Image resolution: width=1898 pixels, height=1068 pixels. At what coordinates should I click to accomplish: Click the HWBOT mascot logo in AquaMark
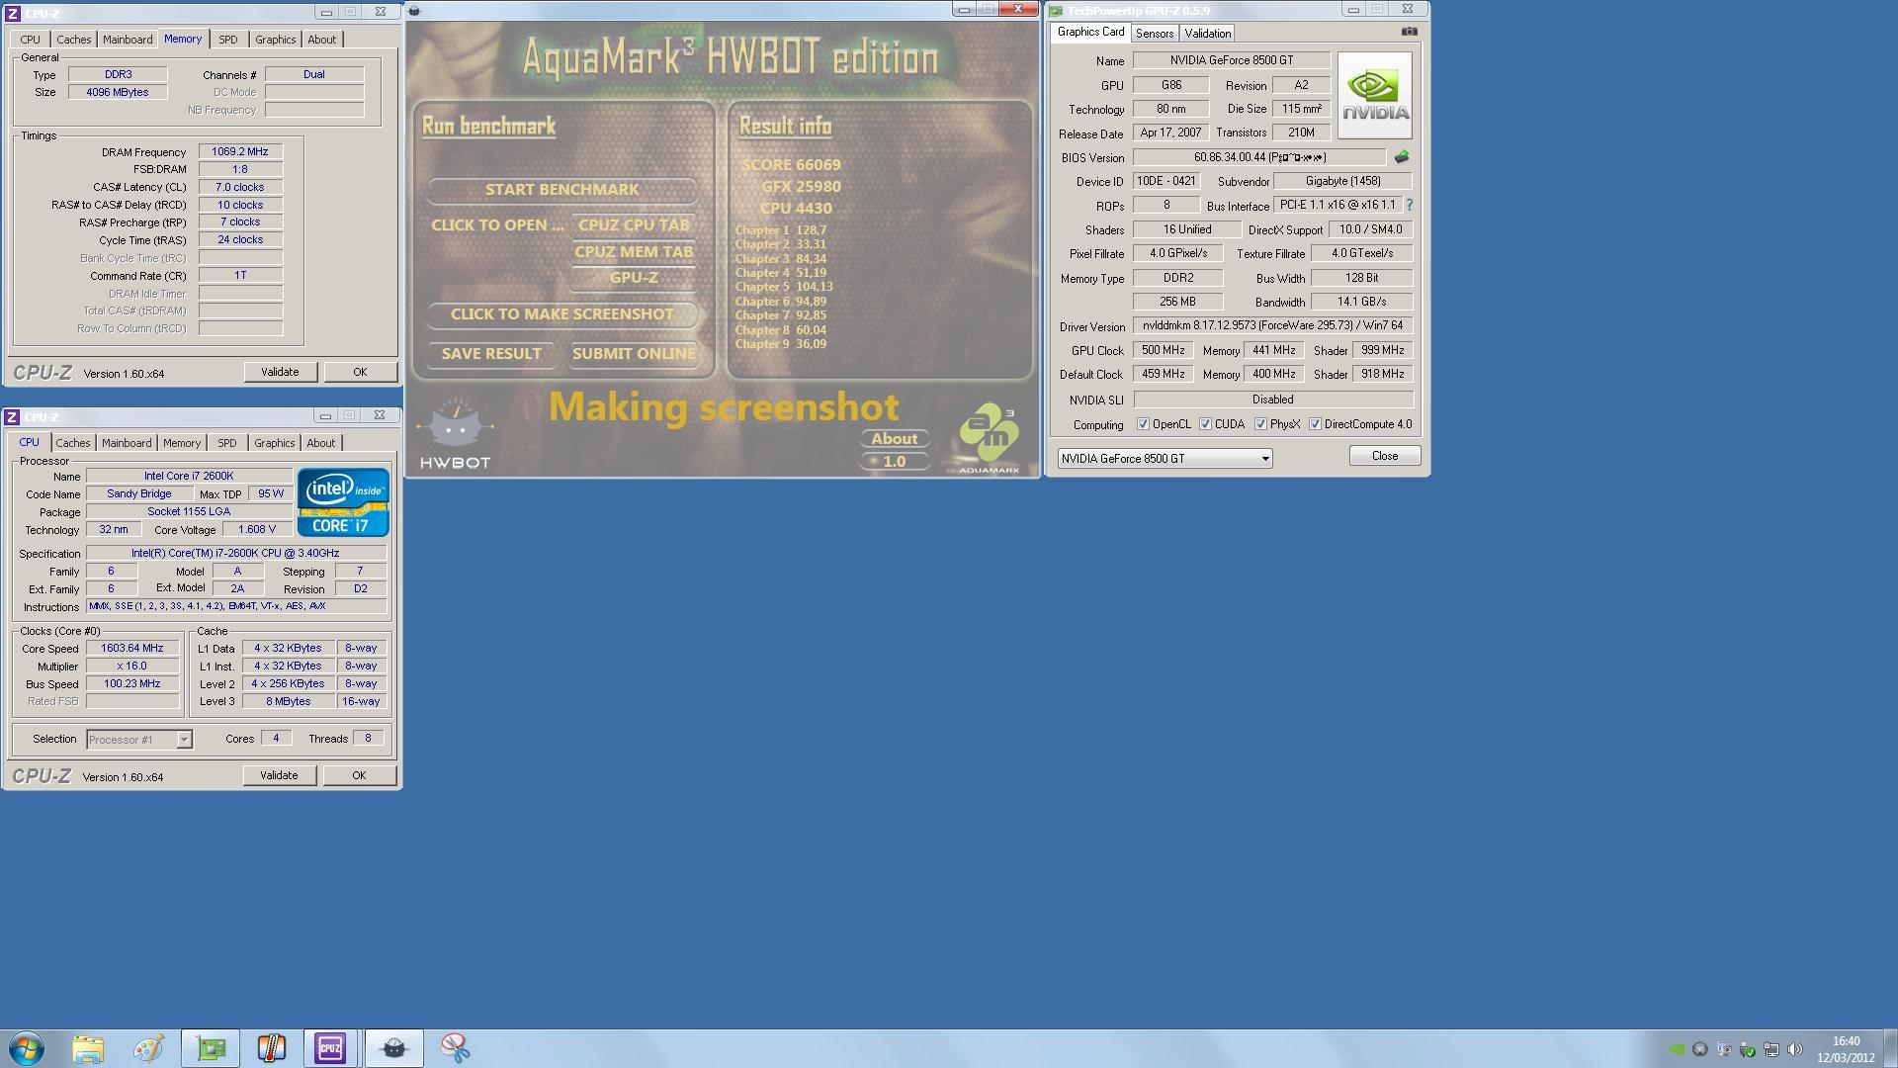click(x=455, y=434)
